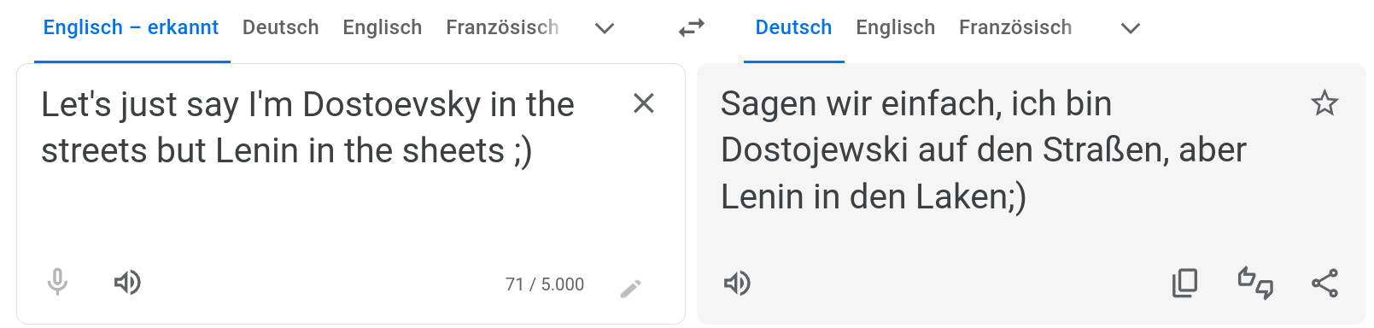Choose Deutsch as source language

pos(281,28)
